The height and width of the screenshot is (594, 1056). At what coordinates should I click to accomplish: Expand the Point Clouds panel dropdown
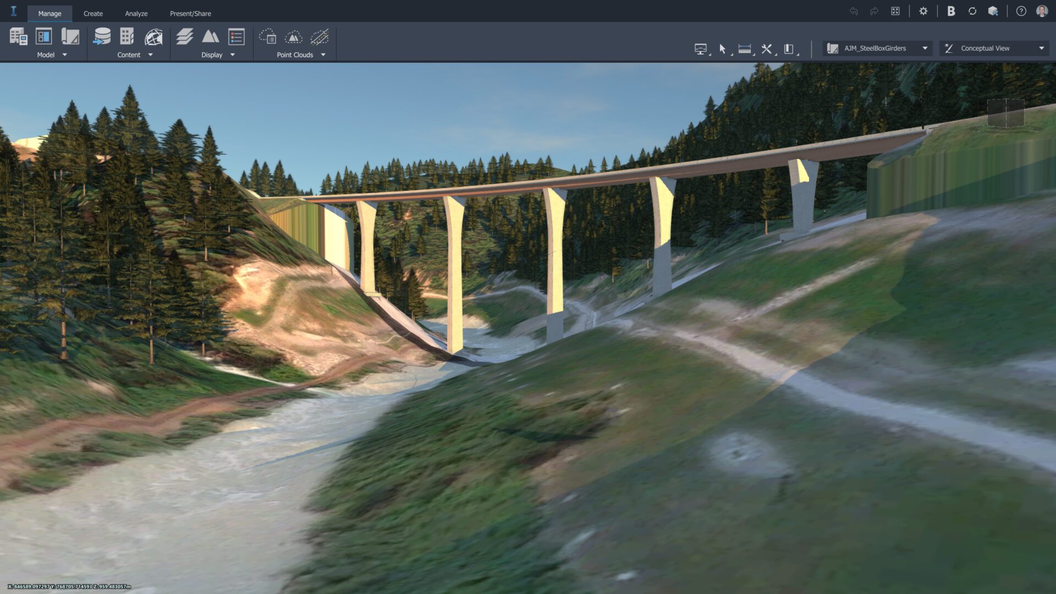tap(323, 55)
